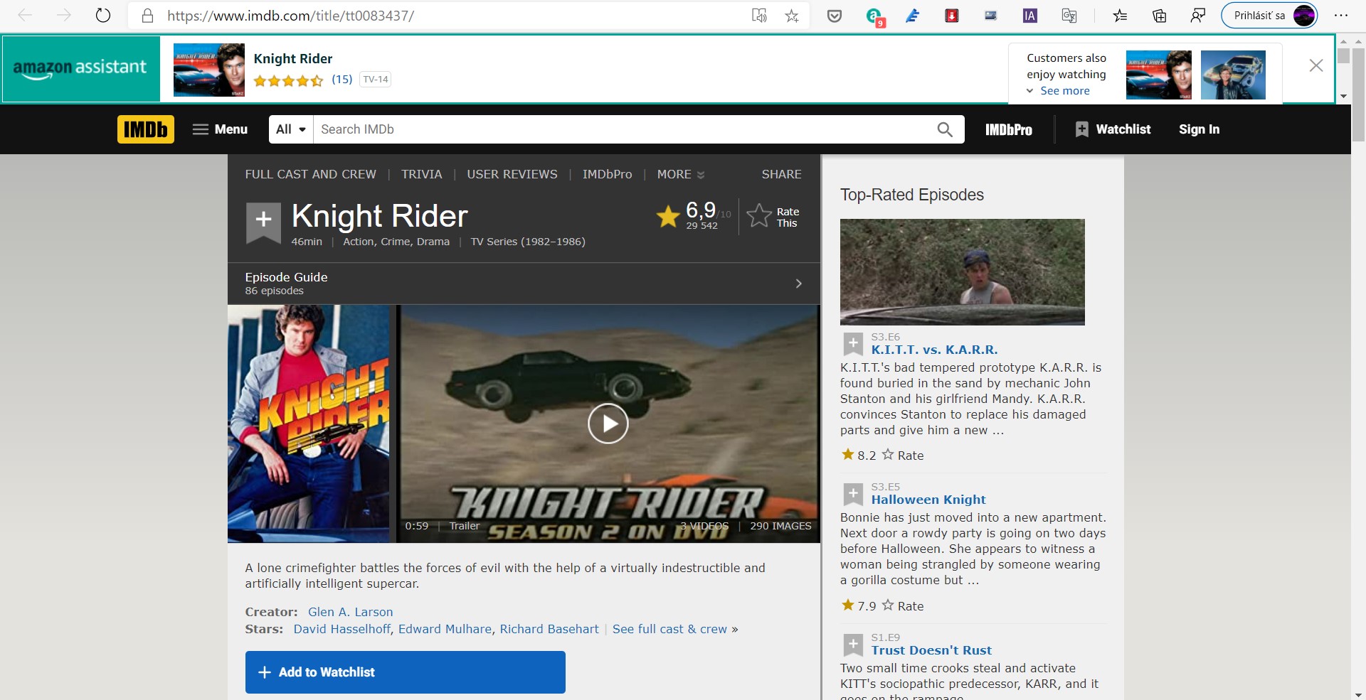Screen dimensions: 1366x700
Task: Open the 3 VIDEOS link
Action: pyautogui.click(x=704, y=526)
